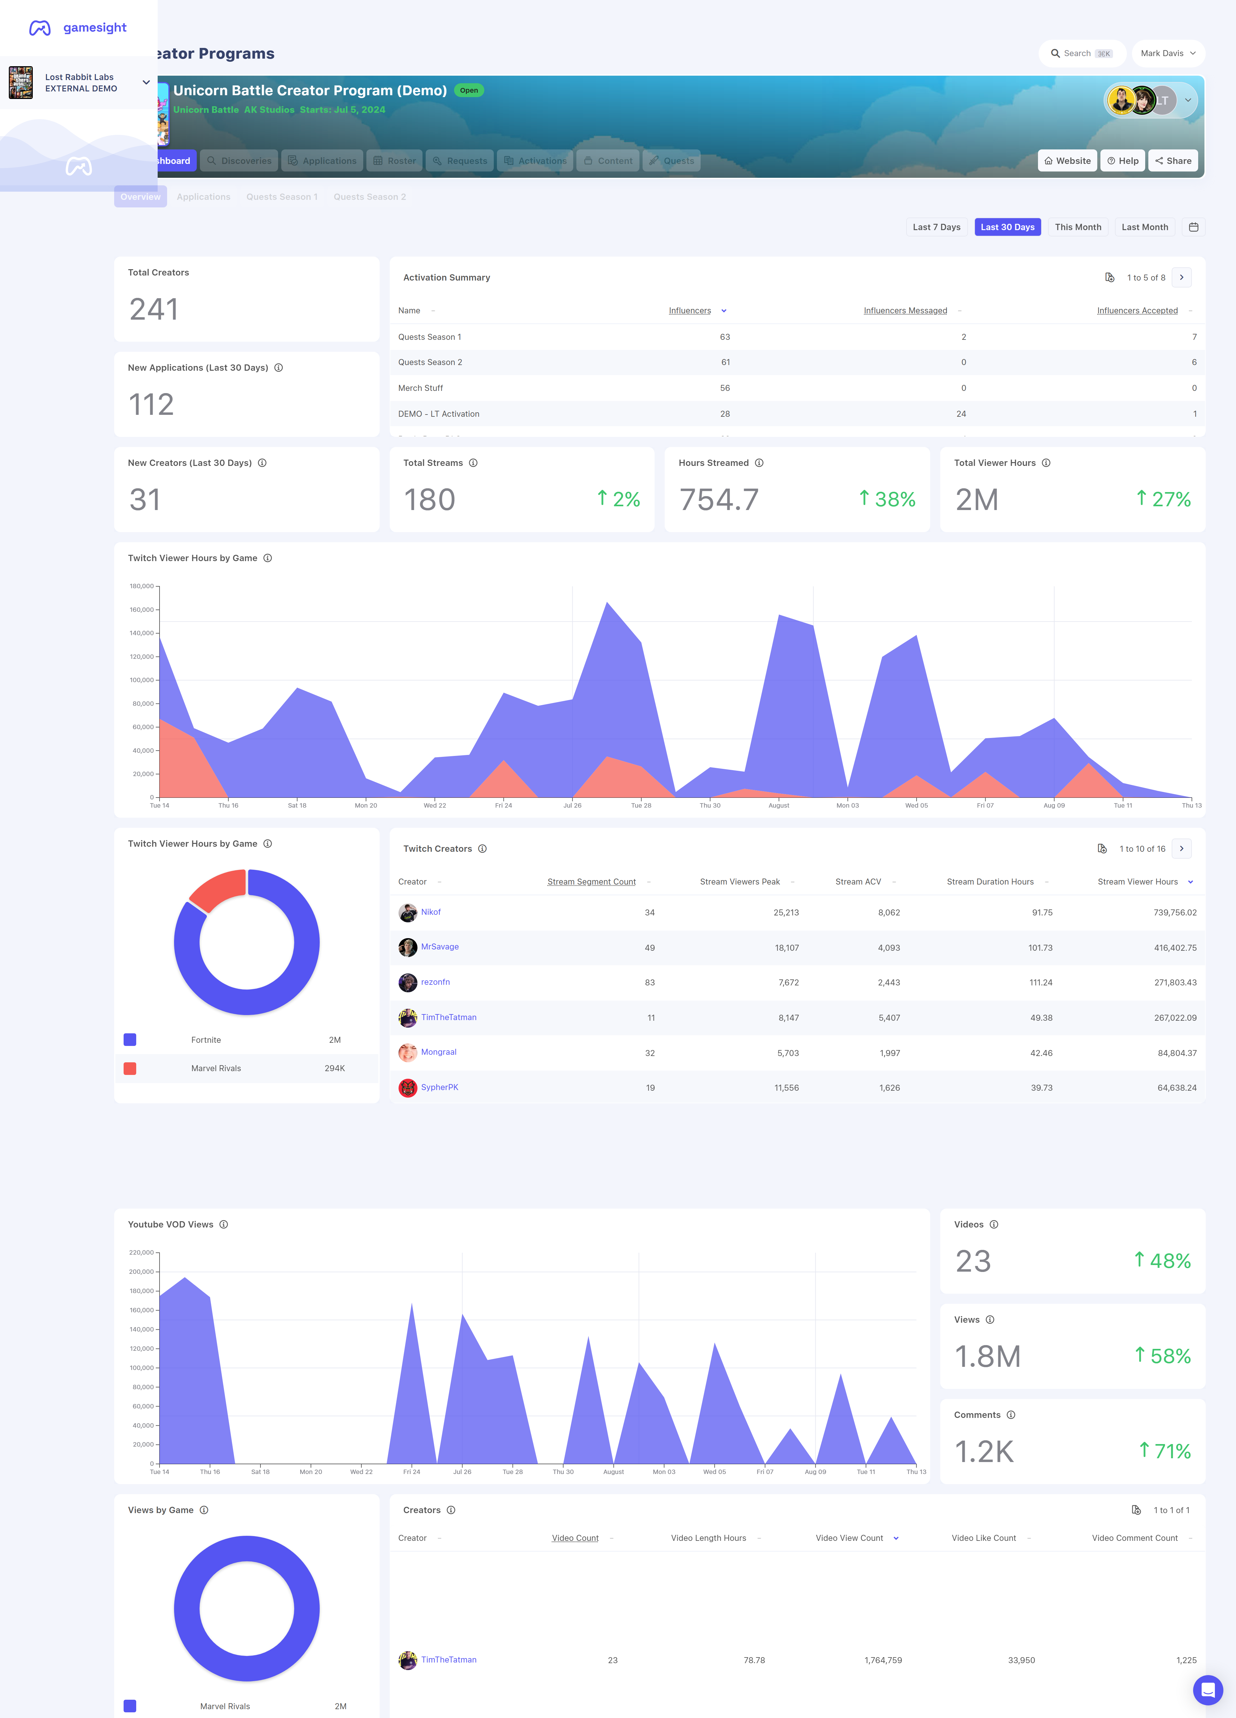Open the custom date range calendar
Image resolution: width=1236 pixels, height=1718 pixels.
click(1193, 227)
